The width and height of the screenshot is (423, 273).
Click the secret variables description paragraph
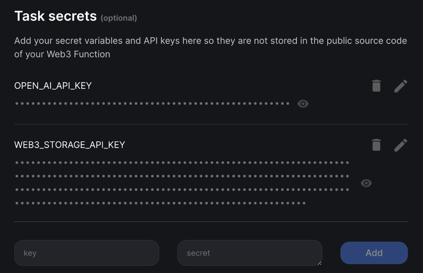tap(210, 47)
